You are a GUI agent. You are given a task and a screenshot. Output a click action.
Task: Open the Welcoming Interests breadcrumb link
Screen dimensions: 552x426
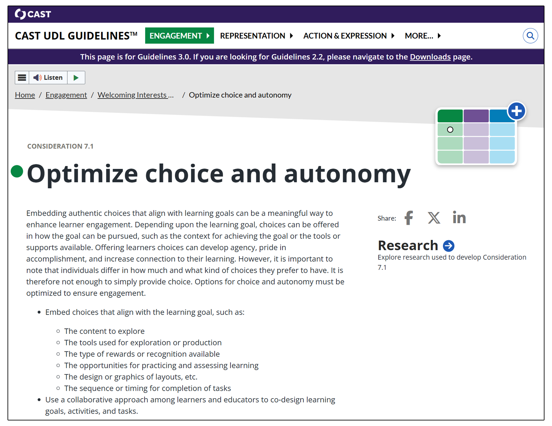click(136, 95)
